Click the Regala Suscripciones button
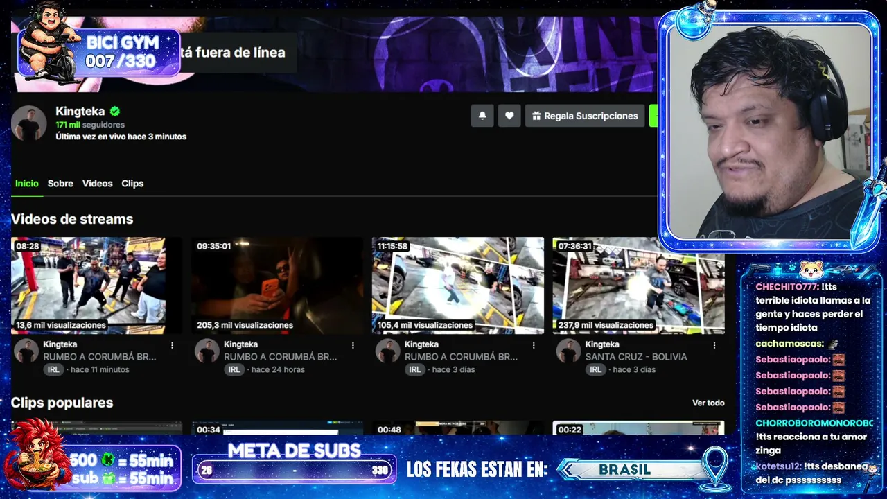 coord(585,116)
